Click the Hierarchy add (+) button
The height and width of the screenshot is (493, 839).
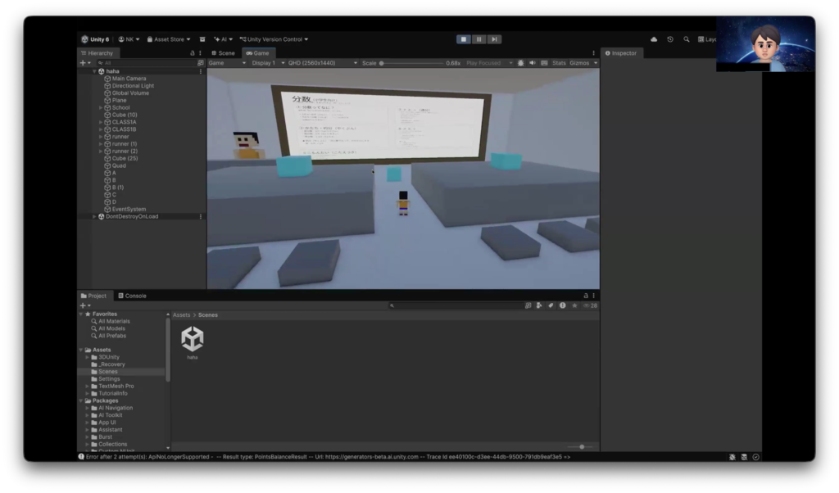[84, 63]
